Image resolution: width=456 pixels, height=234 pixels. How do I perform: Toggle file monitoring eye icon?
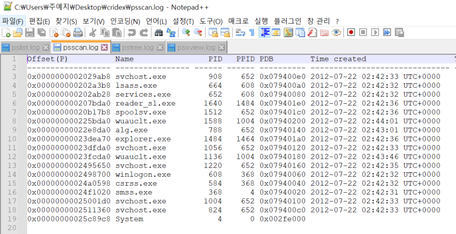coord(336,32)
